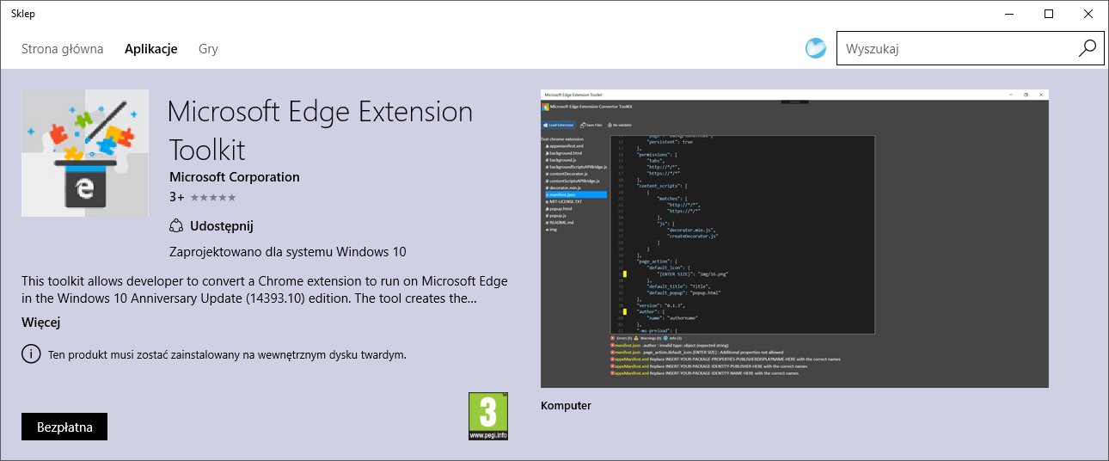Go to the Gry tab
This screenshot has height=461, width=1109.
pyautogui.click(x=208, y=49)
